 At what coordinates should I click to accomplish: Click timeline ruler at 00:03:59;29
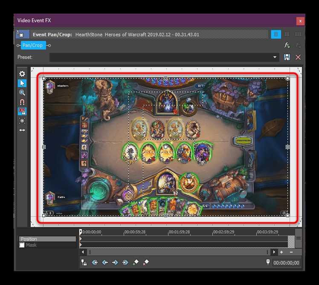pyautogui.click(x=267, y=232)
